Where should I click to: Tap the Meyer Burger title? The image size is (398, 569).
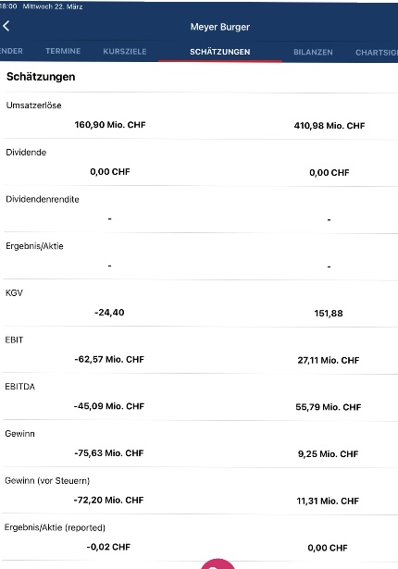tap(220, 27)
